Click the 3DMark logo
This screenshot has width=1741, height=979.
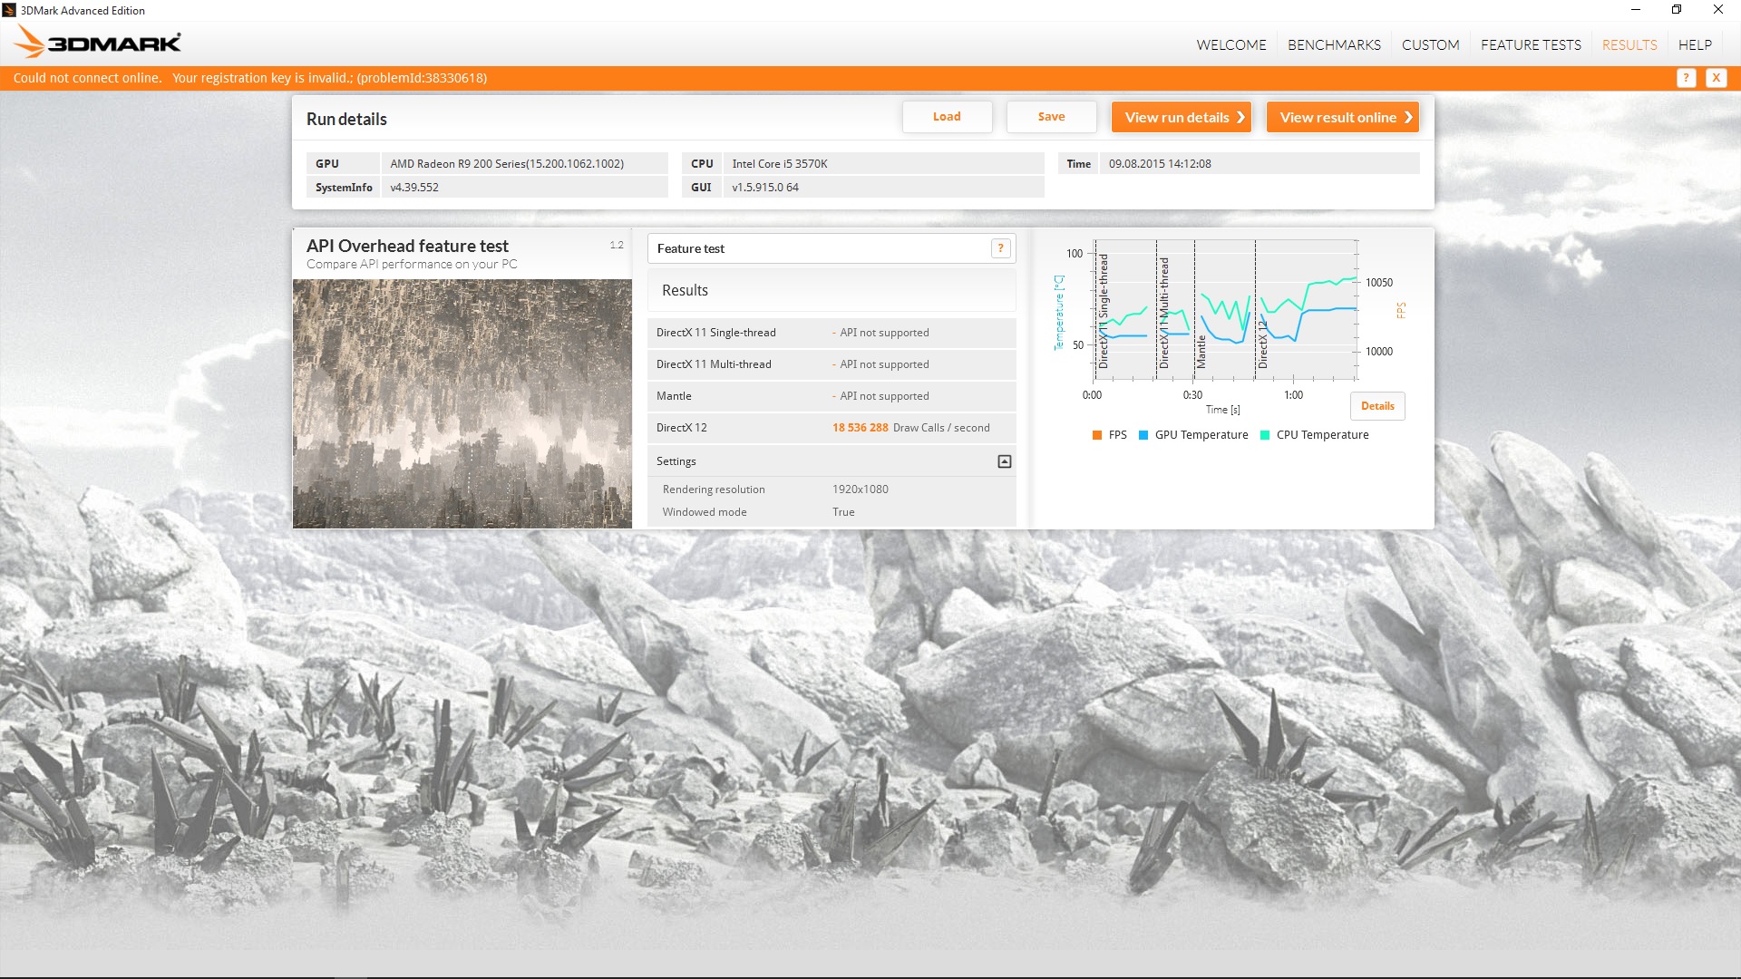(x=97, y=42)
